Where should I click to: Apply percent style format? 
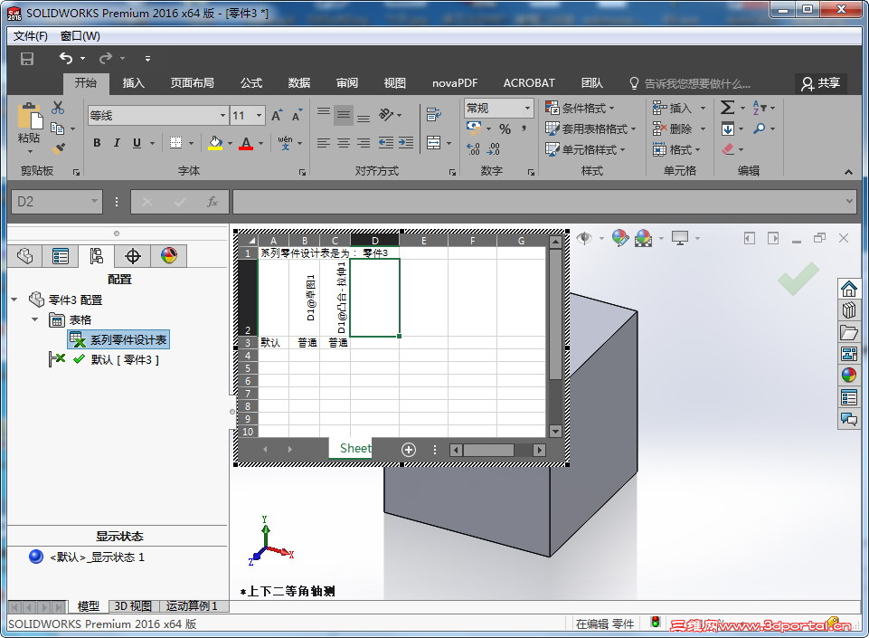click(x=505, y=129)
